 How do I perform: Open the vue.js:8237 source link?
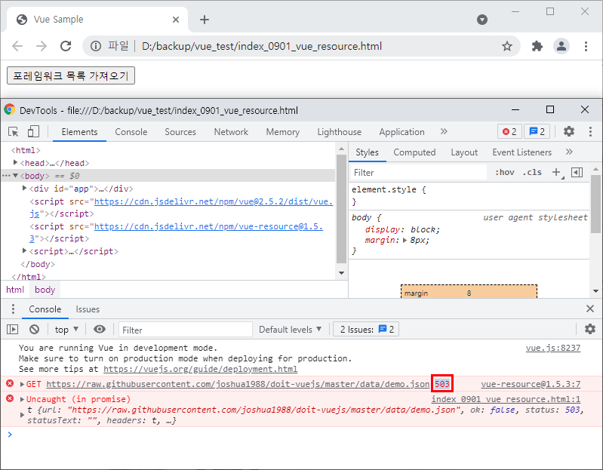[x=552, y=348]
